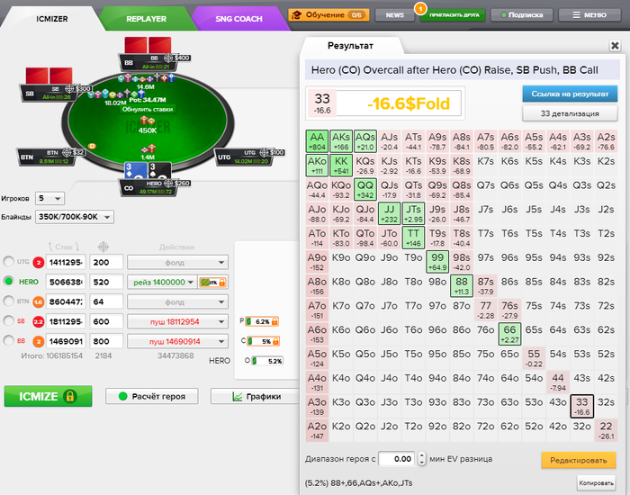The width and height of the screenshot is (630, 495).
Task: Select the JTs hand cell +2.95
Action: [413, 213]
